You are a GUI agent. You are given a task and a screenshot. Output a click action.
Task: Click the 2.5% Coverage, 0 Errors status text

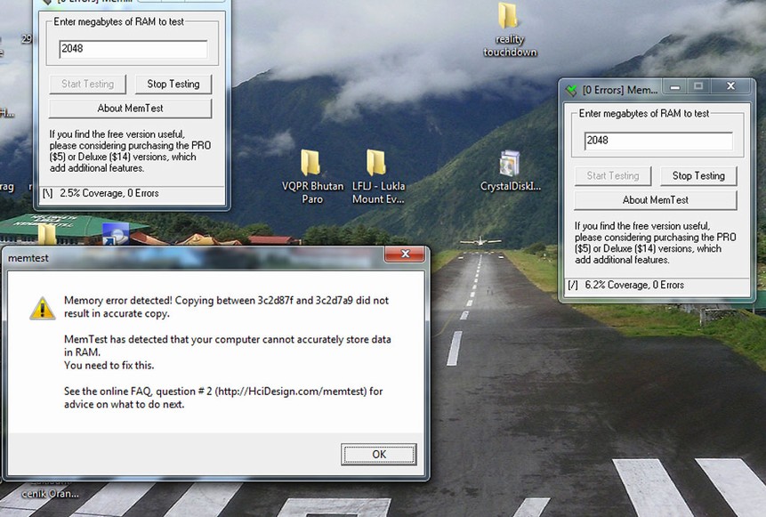pyautogui.click(x=109, y=193)
